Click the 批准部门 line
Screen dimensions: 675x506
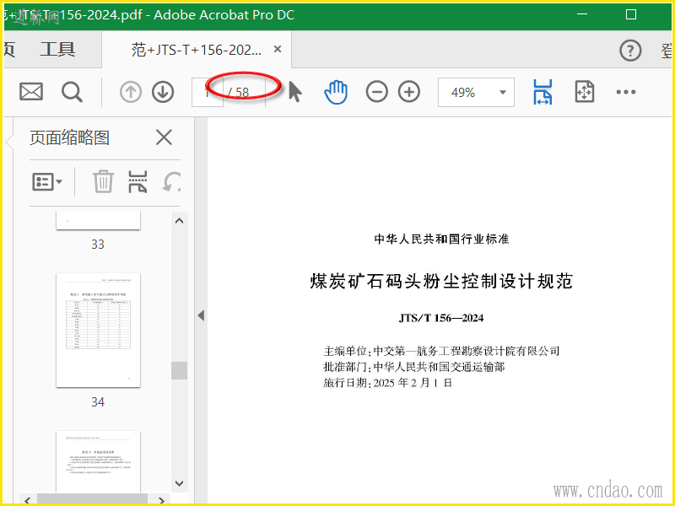tap(413, 367)
